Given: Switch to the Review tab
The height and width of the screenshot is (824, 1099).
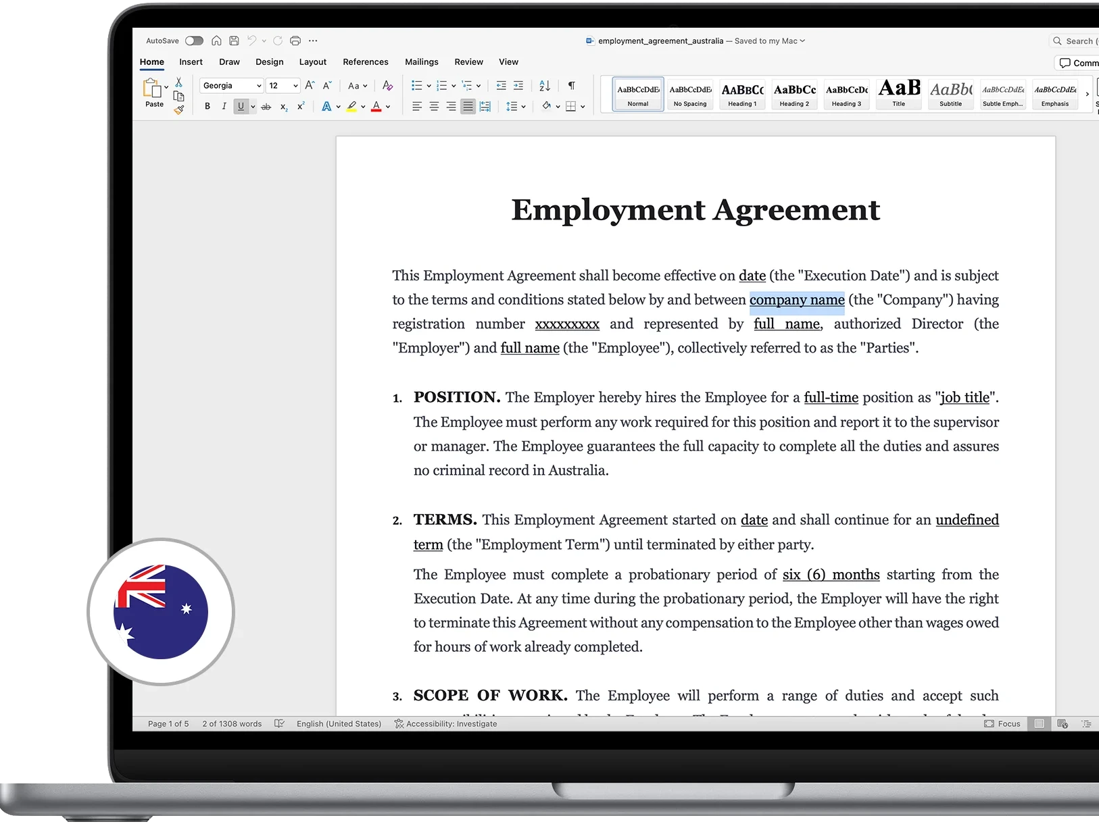Looking at the screenshot, I should click(x=469, y=61).
